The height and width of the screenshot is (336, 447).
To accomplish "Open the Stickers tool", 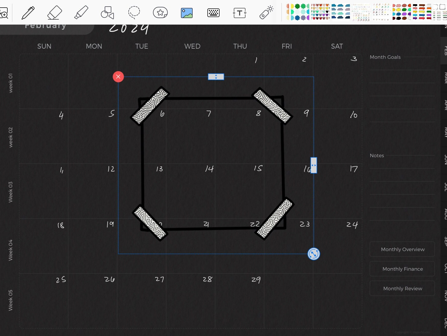I will (x=161, y=13).
